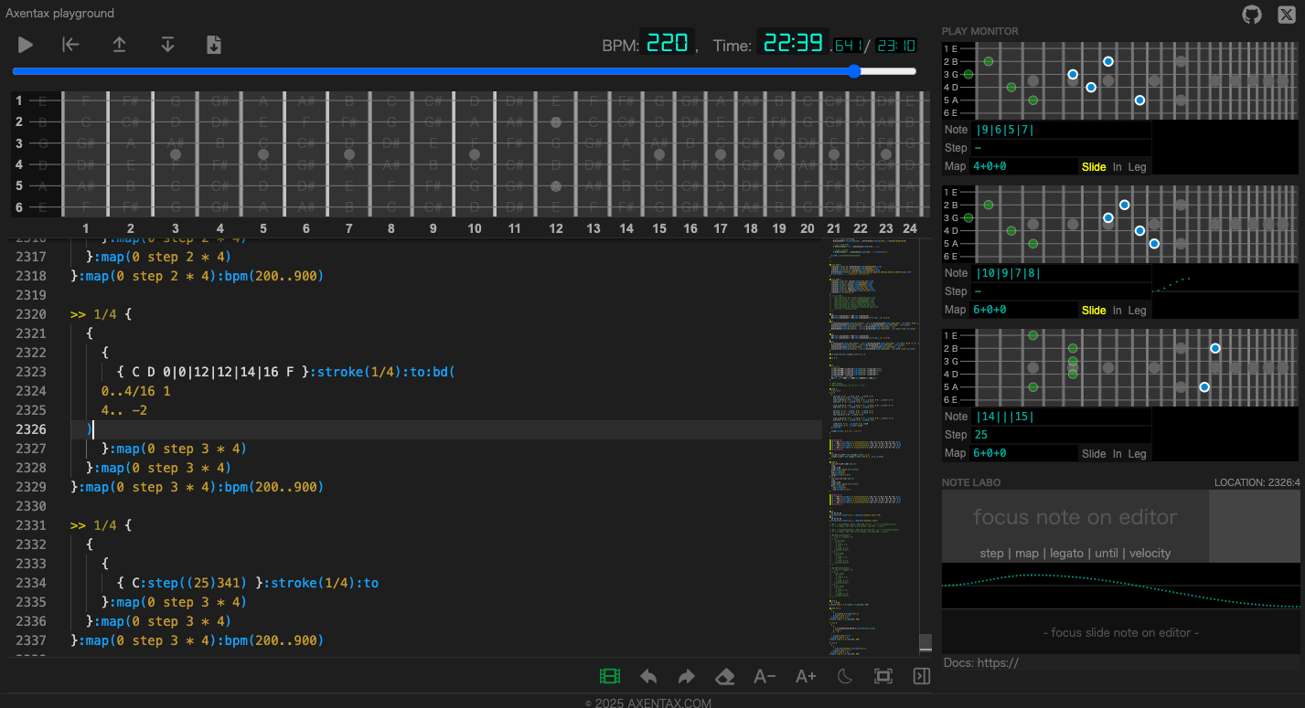Click the Step value 25

[981, 435]
